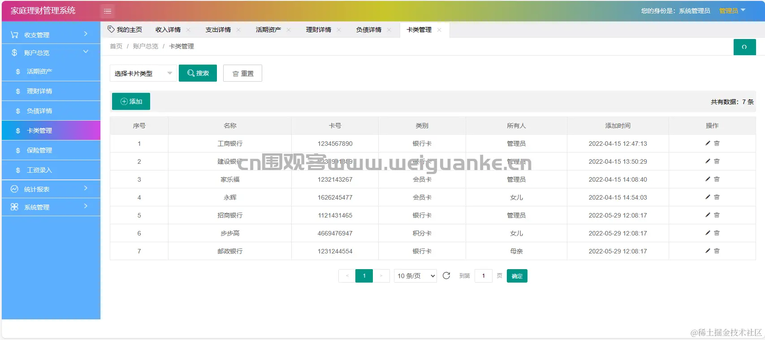The height and width of the screenshot is (340, 765).
Task: Expand the 系统管理 sidebar menu
Action: click(x=51, y=207)
